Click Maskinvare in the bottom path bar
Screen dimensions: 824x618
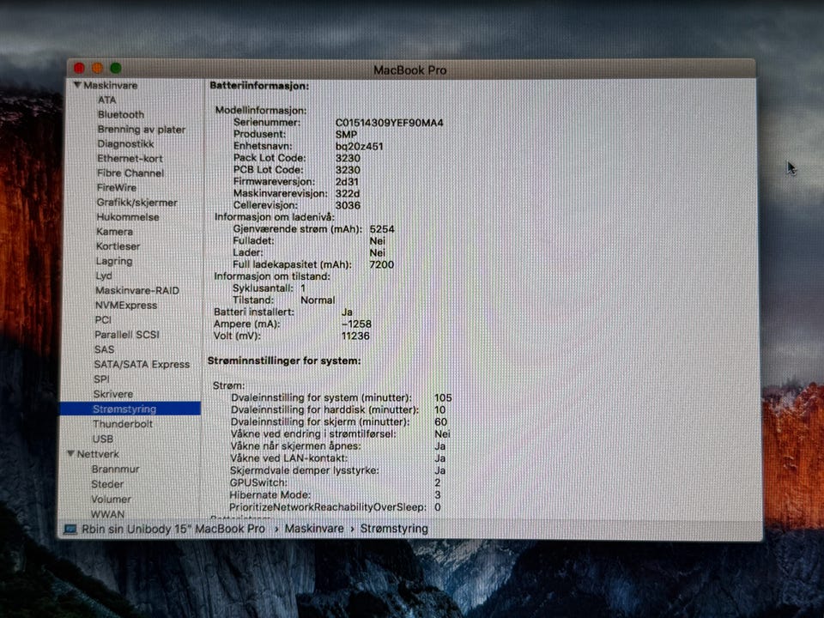point(314,529)
